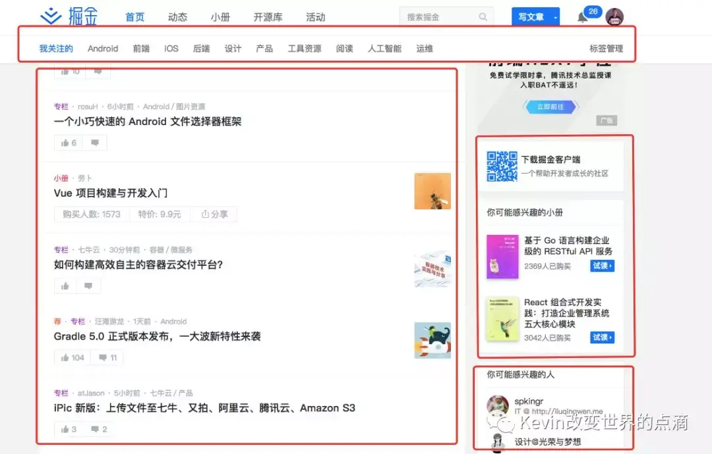712x454 pixels.
Task: Select the 人工智能 category tab
Action: 384,49
